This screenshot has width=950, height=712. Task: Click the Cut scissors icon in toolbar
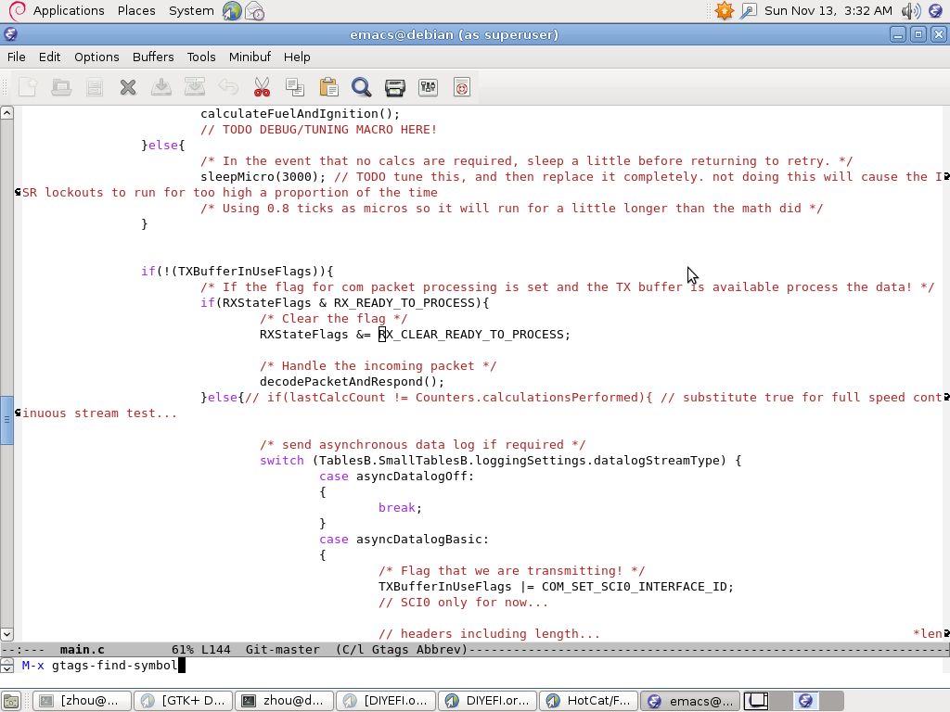262,87
